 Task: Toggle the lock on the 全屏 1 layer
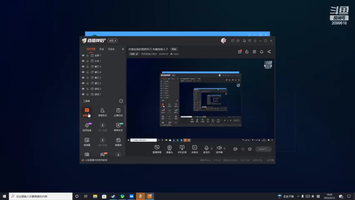(x=87, y=55)
